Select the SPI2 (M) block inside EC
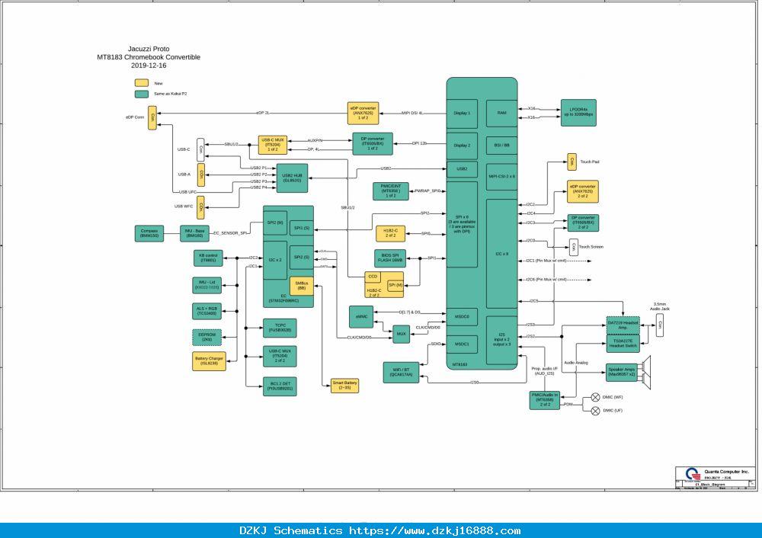The image size is (762, 538). point(275,223)
